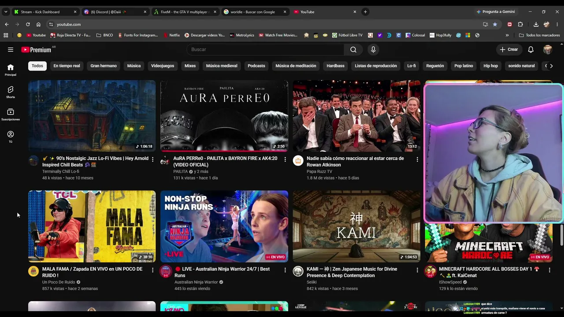564x317 pixels.
Task: Click Pregunta a Gemini button
Action: point(495,12)
